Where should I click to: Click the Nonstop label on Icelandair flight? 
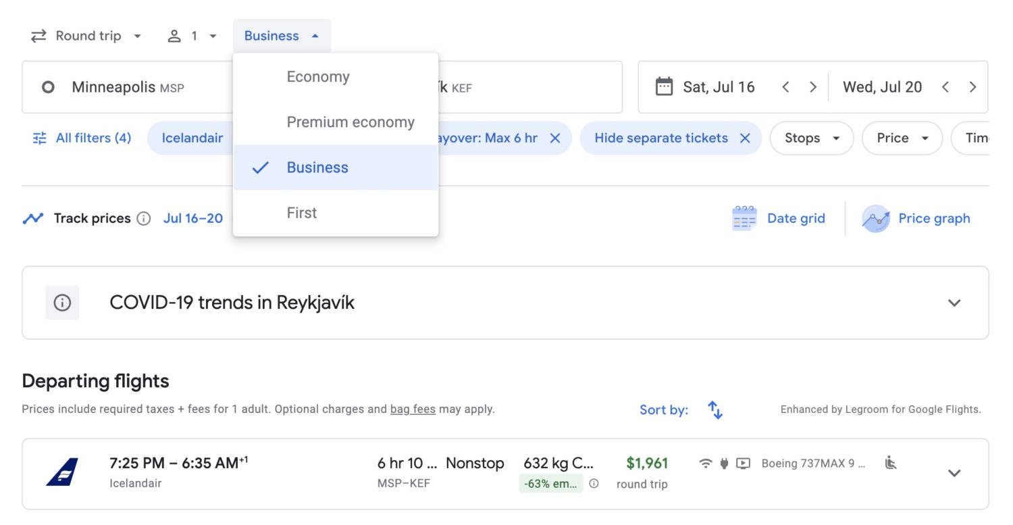pos(475,463)
